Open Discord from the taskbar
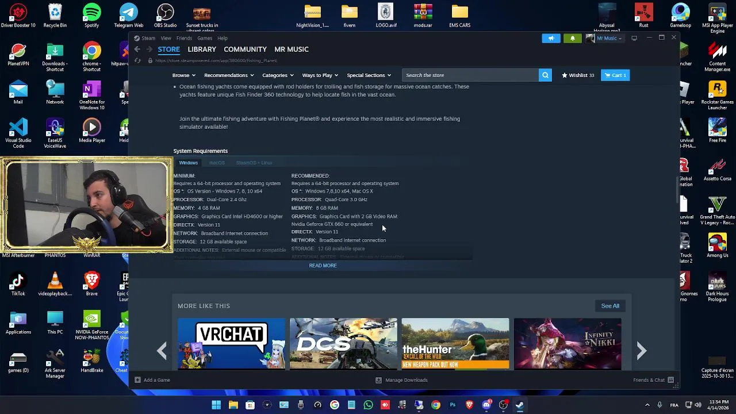 pos(486,405)
